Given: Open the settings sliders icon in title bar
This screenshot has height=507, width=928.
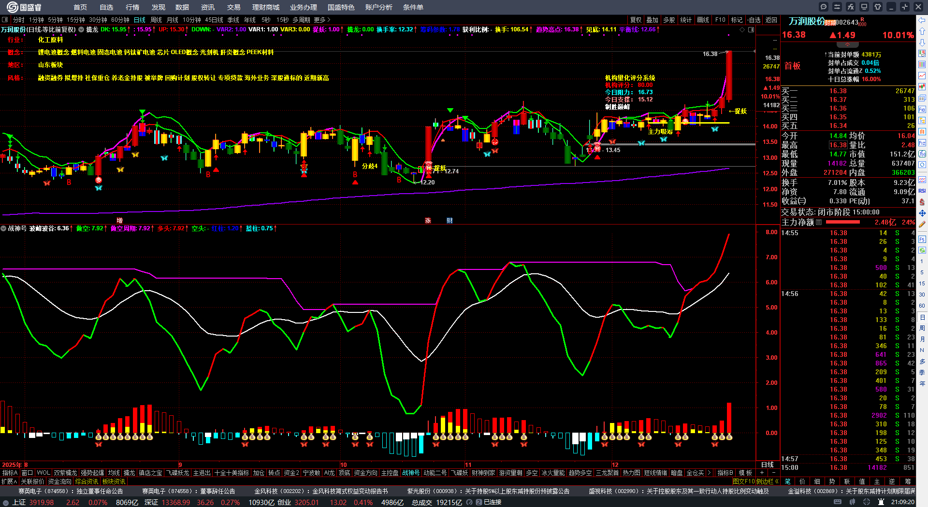Looking at the screenshot, I should click(x=837, y=7).
